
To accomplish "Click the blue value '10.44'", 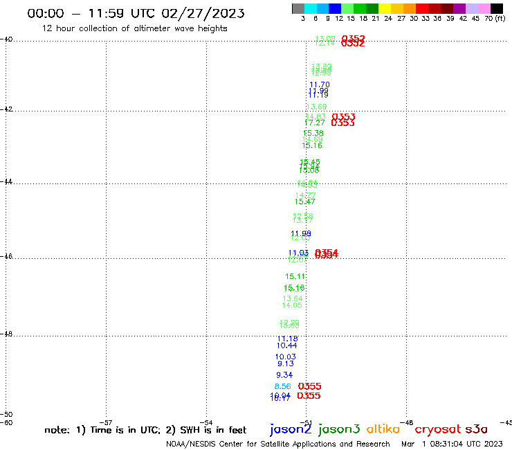I will click(x=286, y=345).
